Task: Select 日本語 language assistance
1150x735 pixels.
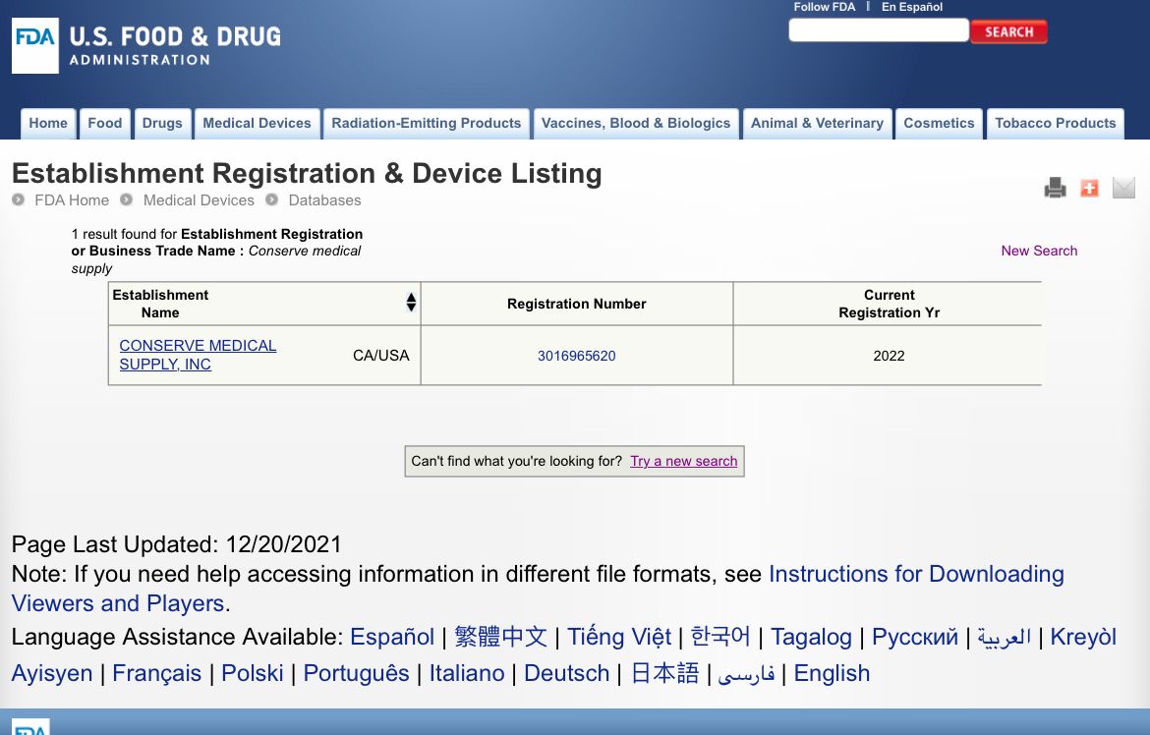Action: click(665, 673)
